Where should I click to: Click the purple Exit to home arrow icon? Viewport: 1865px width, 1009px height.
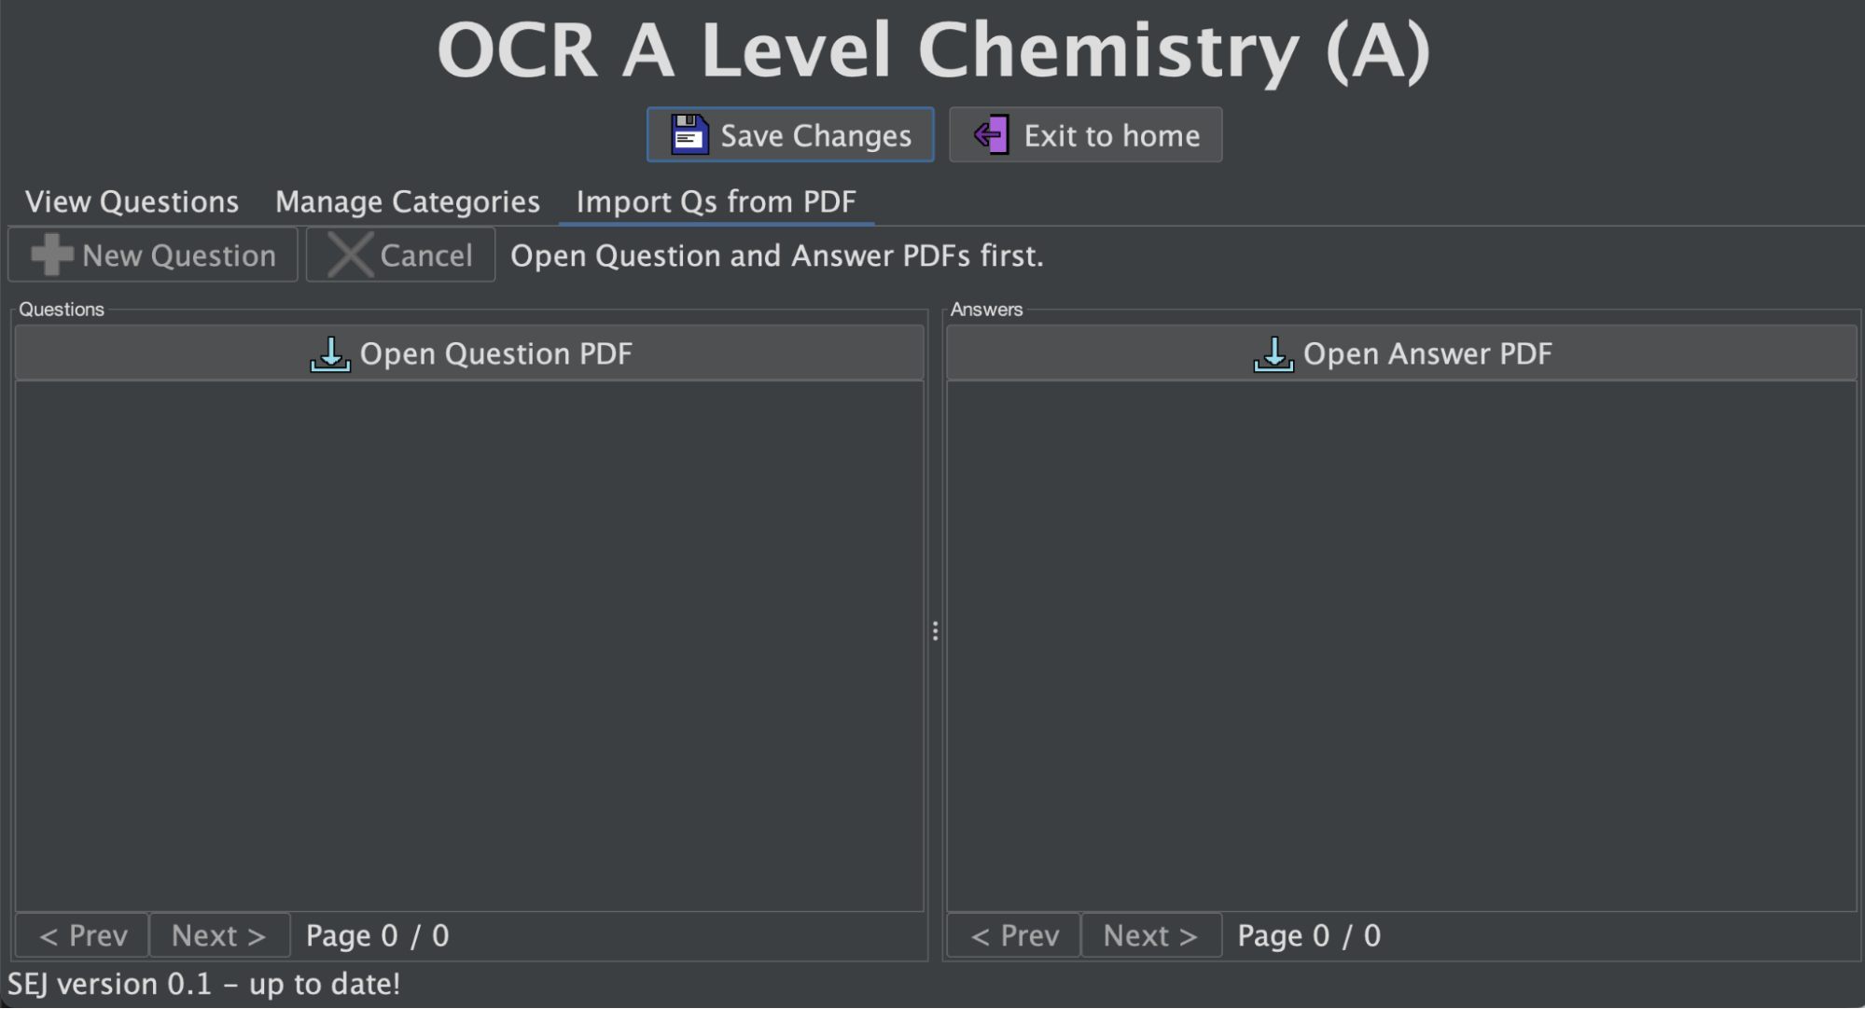(x=991, y=135)
